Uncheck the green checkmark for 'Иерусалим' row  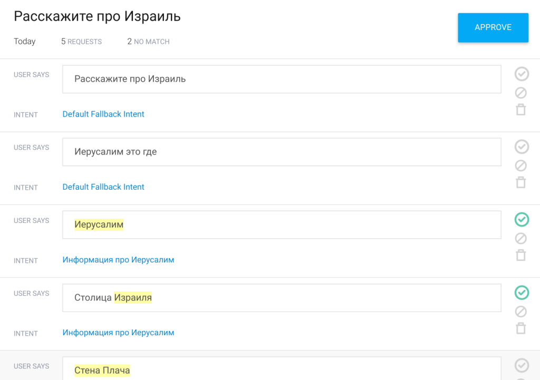[522, 219]
